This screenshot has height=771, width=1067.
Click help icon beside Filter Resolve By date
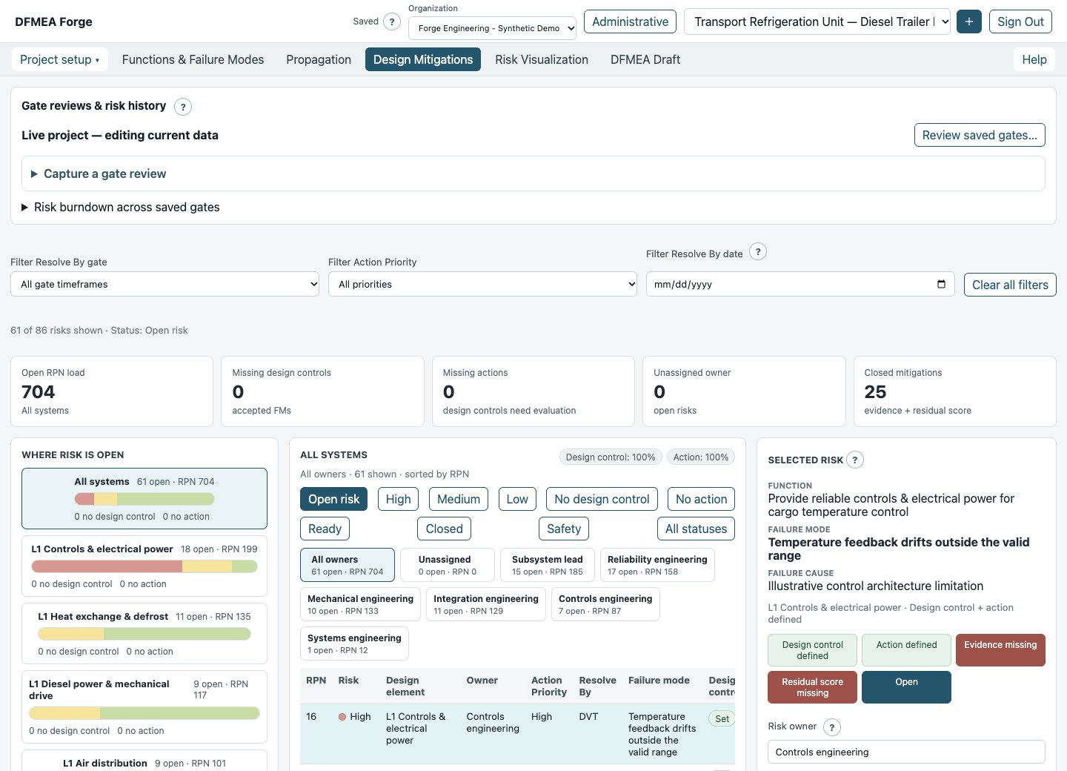758,252
